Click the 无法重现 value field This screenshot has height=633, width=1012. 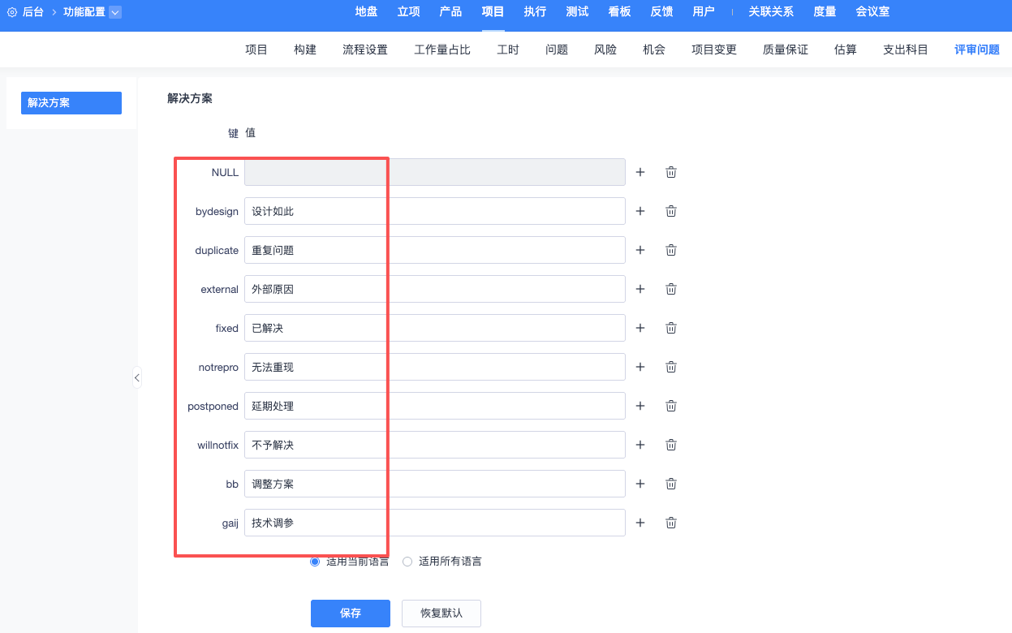435,367
